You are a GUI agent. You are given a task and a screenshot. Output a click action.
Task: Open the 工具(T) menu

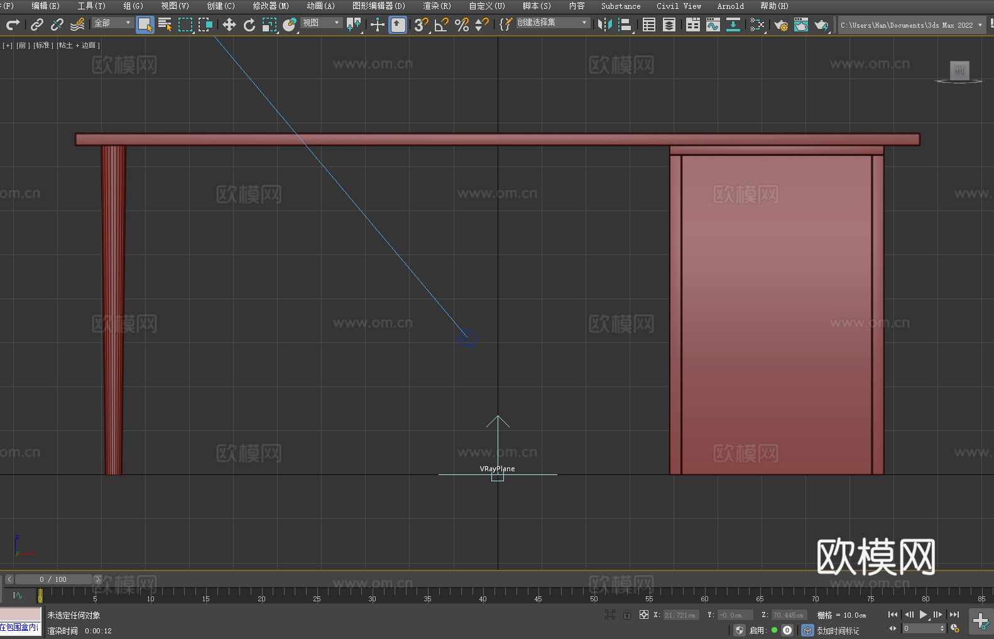click(x=92, y=6)
